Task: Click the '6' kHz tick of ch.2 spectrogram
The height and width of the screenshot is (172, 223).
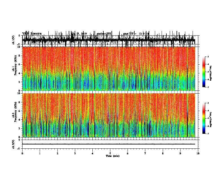Action: [x=20, y=111]
